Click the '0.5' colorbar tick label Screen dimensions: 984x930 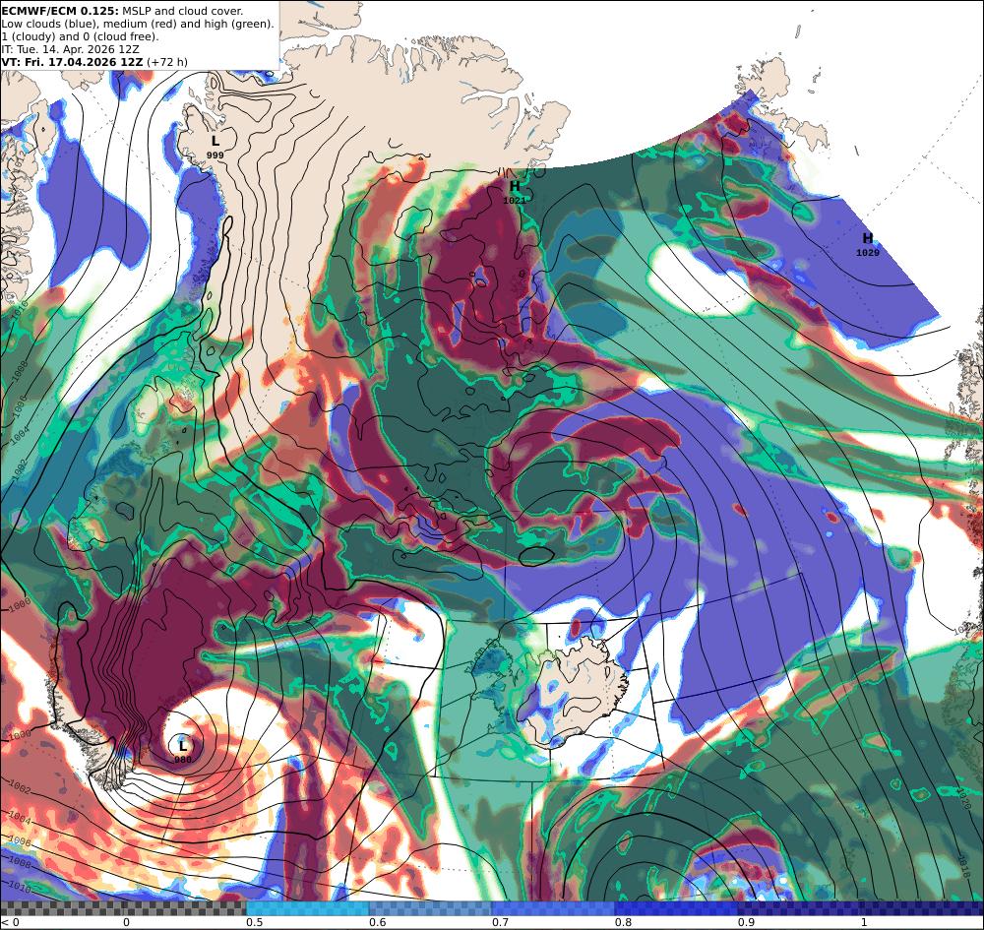(254, 922)
